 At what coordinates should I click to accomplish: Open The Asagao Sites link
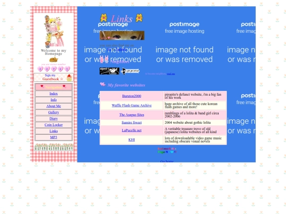click(x=131, y=115)
